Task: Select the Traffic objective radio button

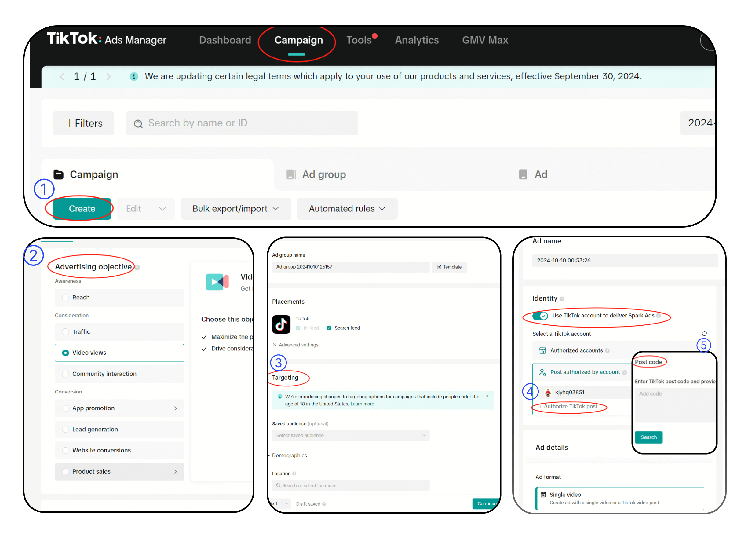Action: (x=66, y=331)
